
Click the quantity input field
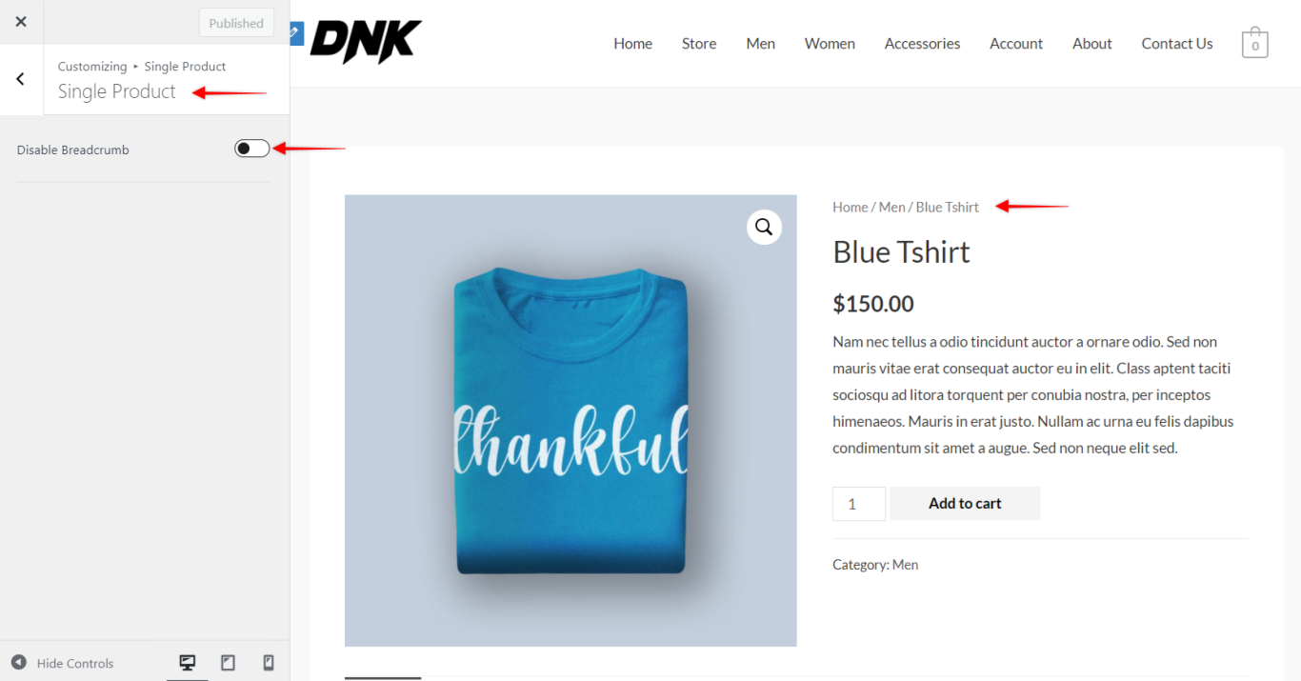859,503
